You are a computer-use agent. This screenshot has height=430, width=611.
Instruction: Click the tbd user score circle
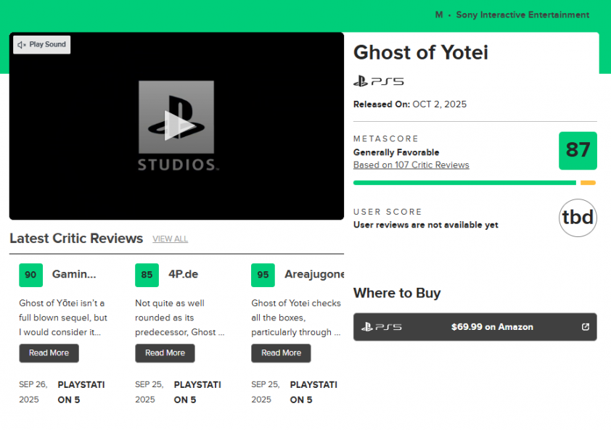(578, 218)
